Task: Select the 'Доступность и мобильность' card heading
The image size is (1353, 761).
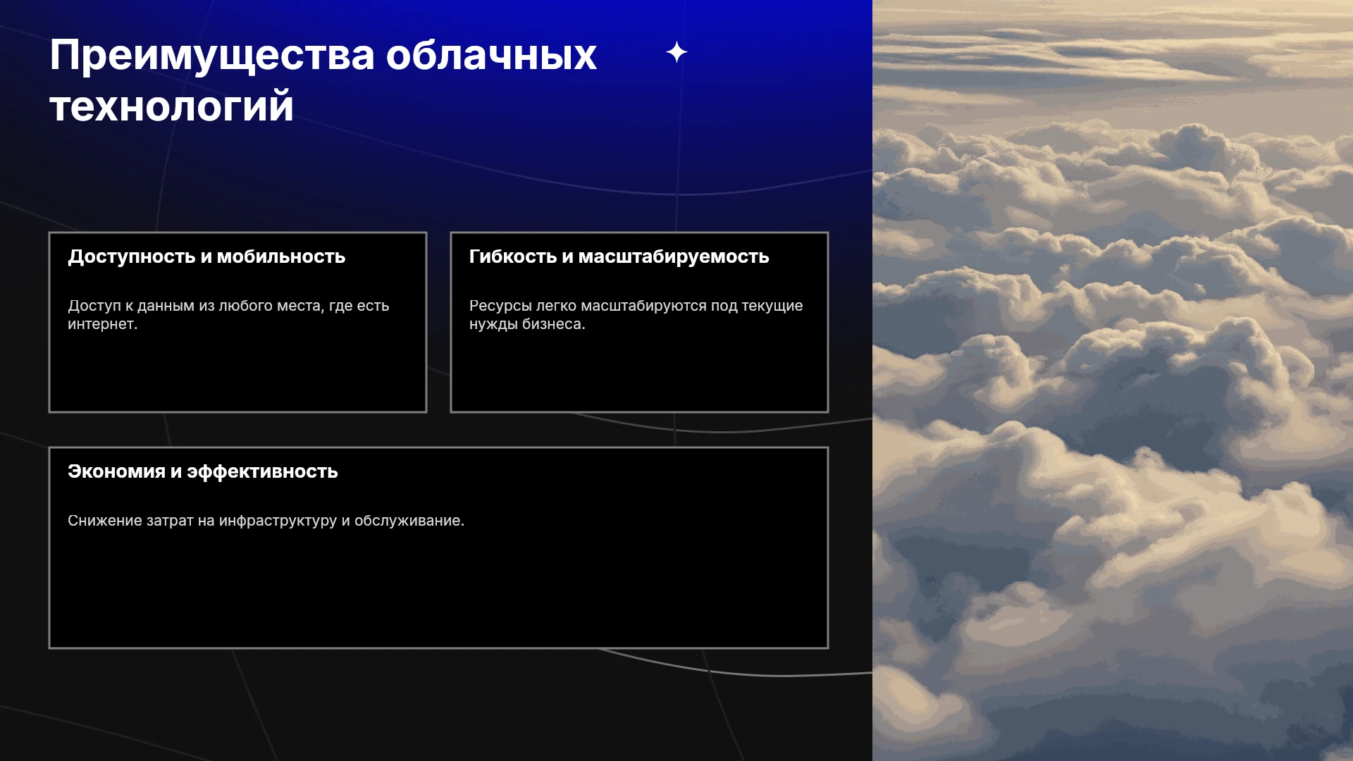Action: [206, 256]
